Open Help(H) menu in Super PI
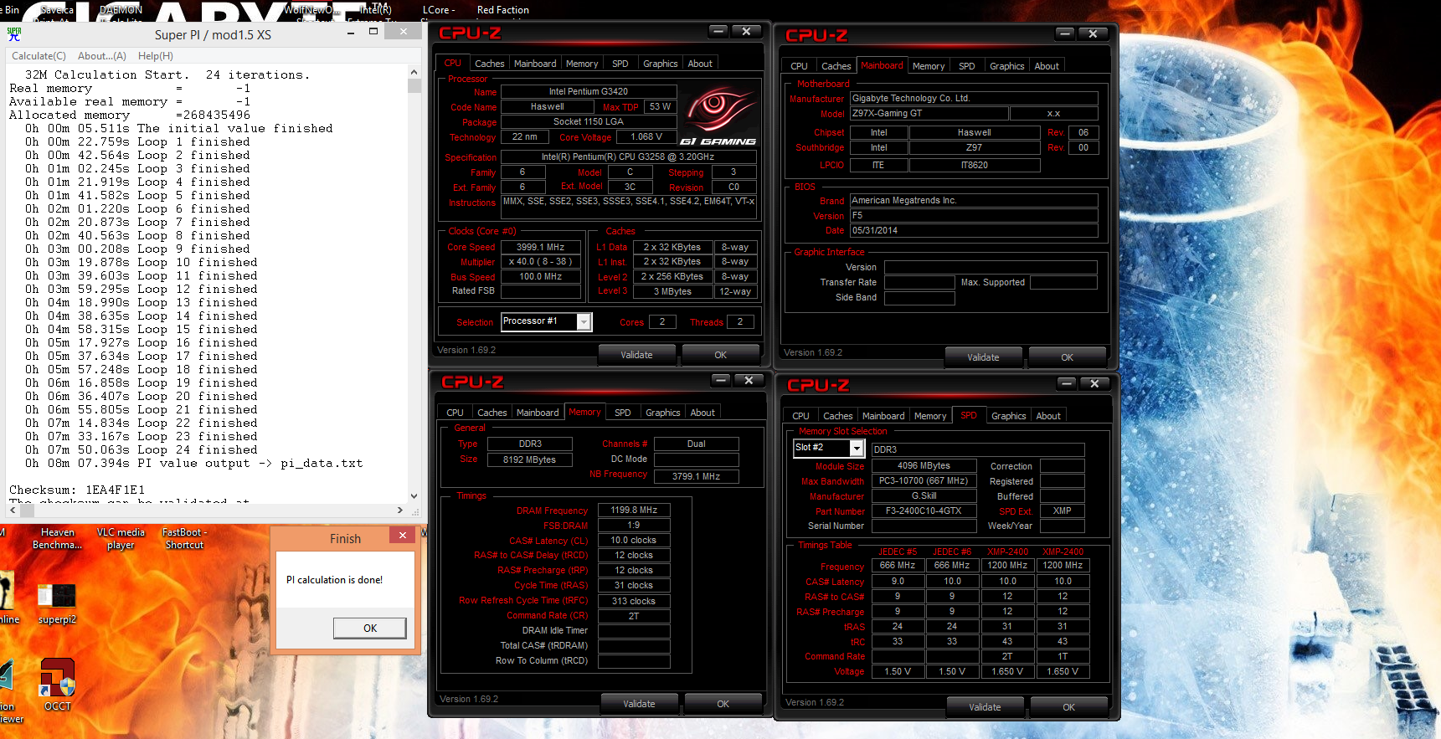The height and width of the screenshot is (739, 1441). (156, 56)
